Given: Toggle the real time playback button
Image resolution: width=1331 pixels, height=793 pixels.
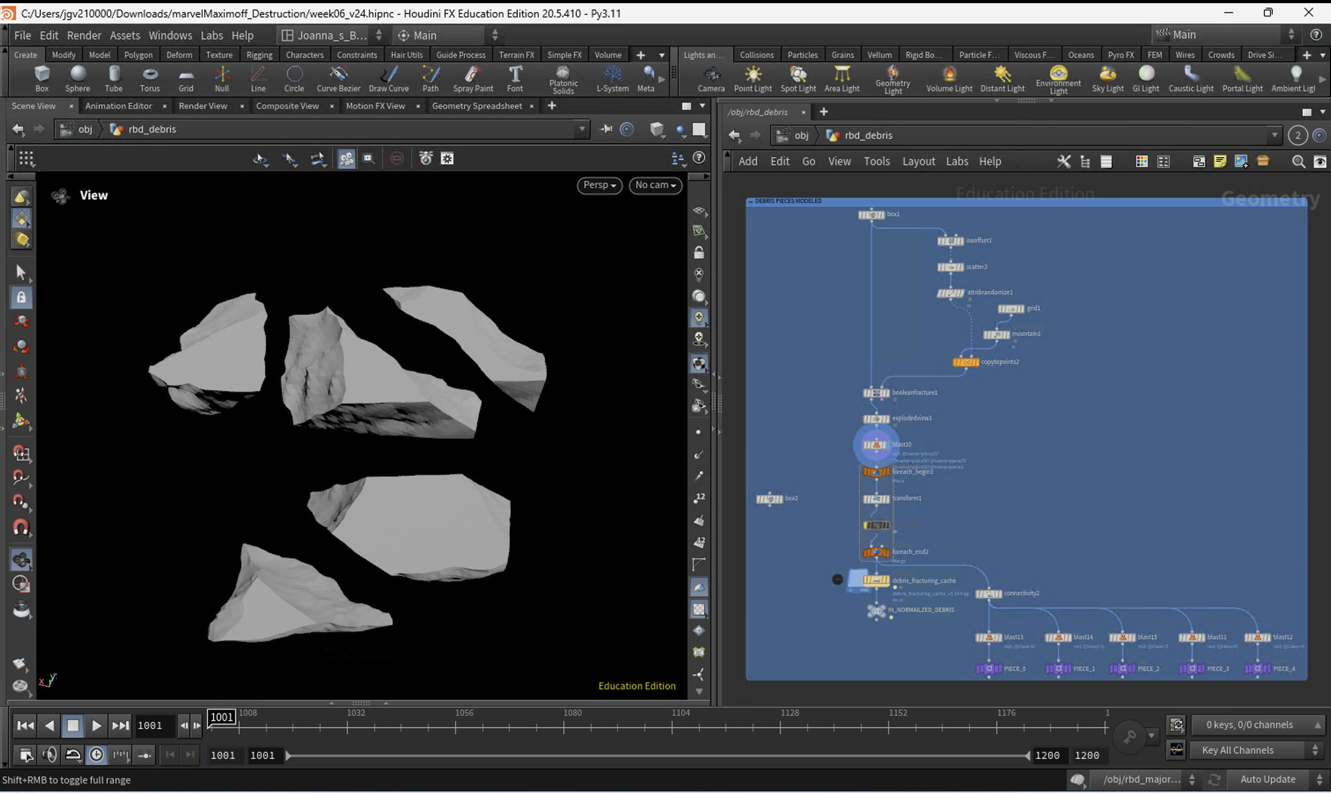Looking at the screenshot, I should (x=97, y=755).
